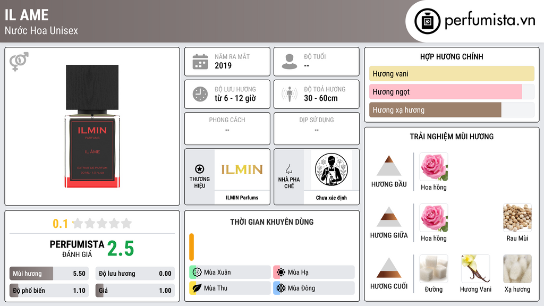Click the Hương cuối pyramid icon
This screenshot has height=306, width=544.
[389, 268]
